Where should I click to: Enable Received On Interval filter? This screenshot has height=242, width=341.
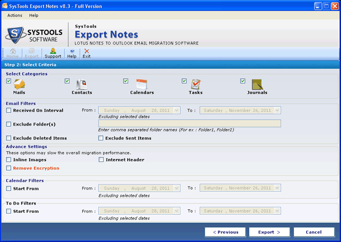[x=9, y=110]
